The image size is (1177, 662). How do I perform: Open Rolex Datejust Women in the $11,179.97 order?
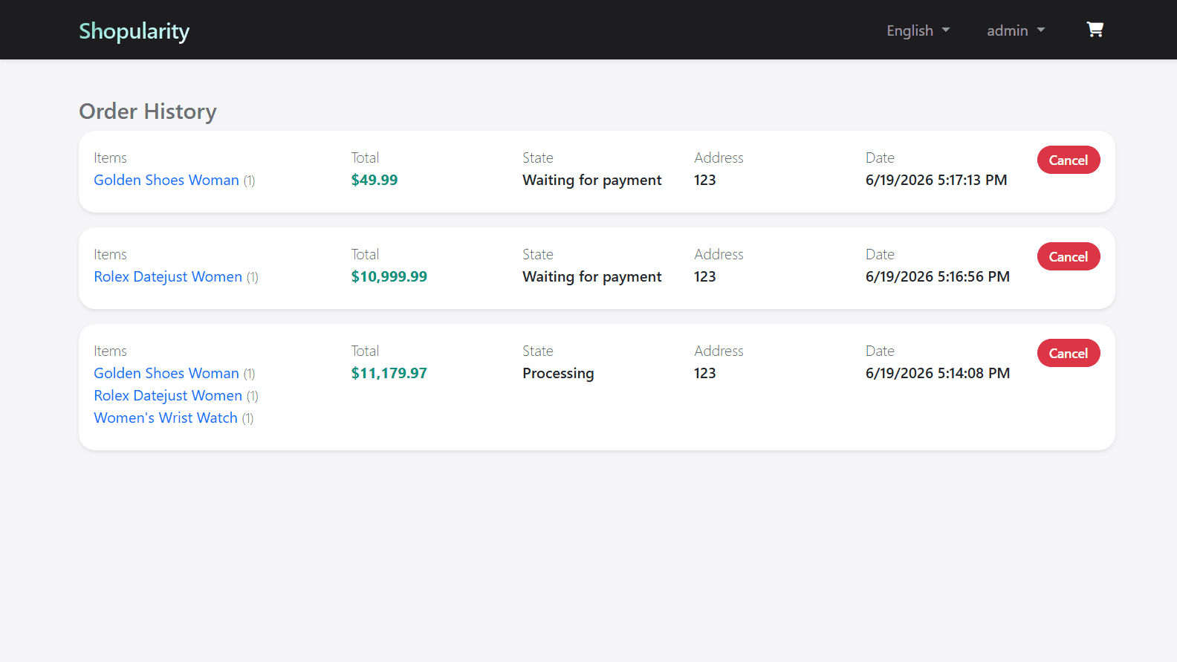tap(168, 395)
